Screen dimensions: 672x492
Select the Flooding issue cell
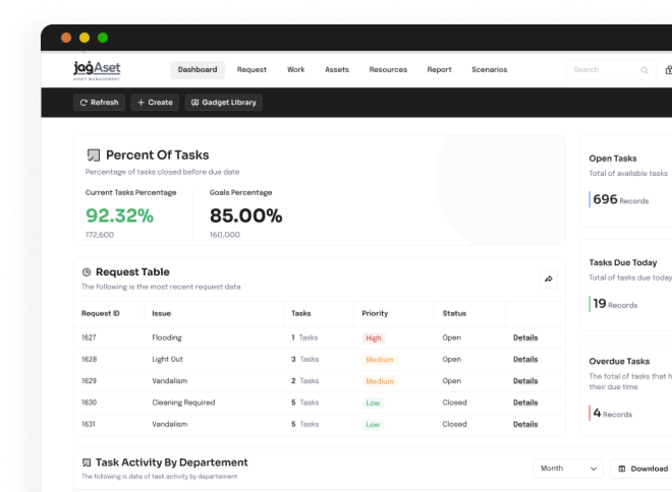pos(166,337)
